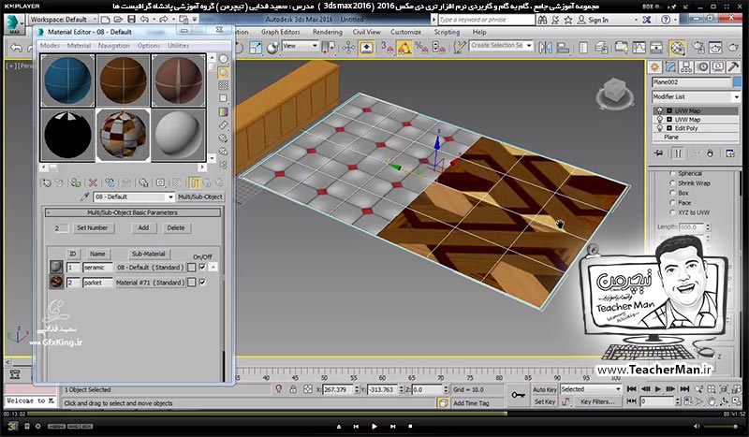Toggle On/Off checkbox for seramic sub-material
Image resolution: width=749 pixels, height=437 pixels.
tap(202, 267)
